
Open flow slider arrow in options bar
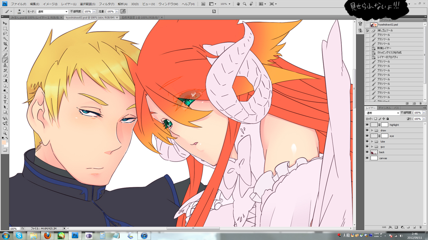117,12
